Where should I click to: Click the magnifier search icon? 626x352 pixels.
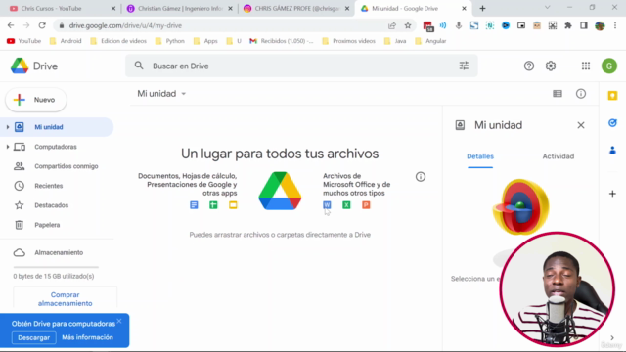[139, 66]
